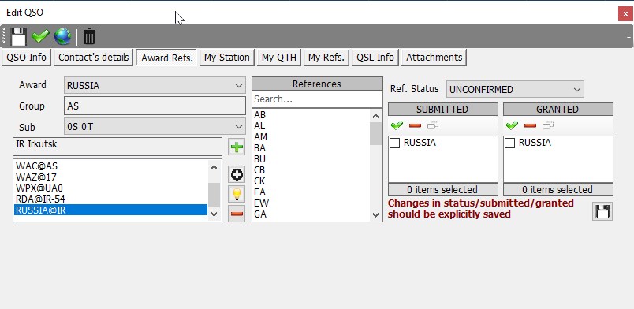This screenshot has width=634, height=309.
Task: Click the References list scrollbar thumb
Action: (x=375, y=133)
